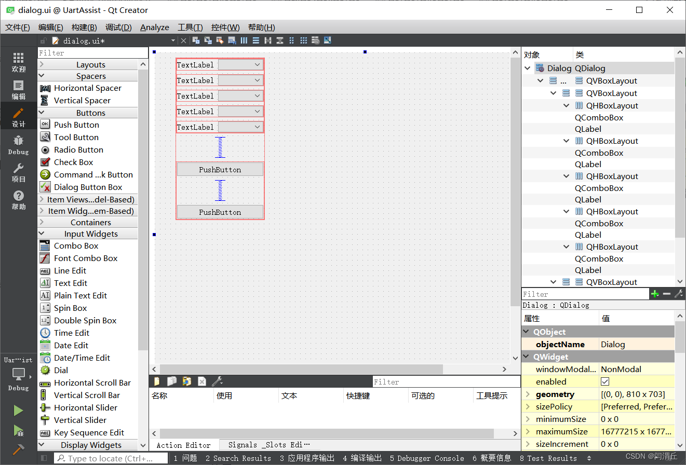Click the green Run button
Screen dimensions: 686x465
click(x=19, y=411)
